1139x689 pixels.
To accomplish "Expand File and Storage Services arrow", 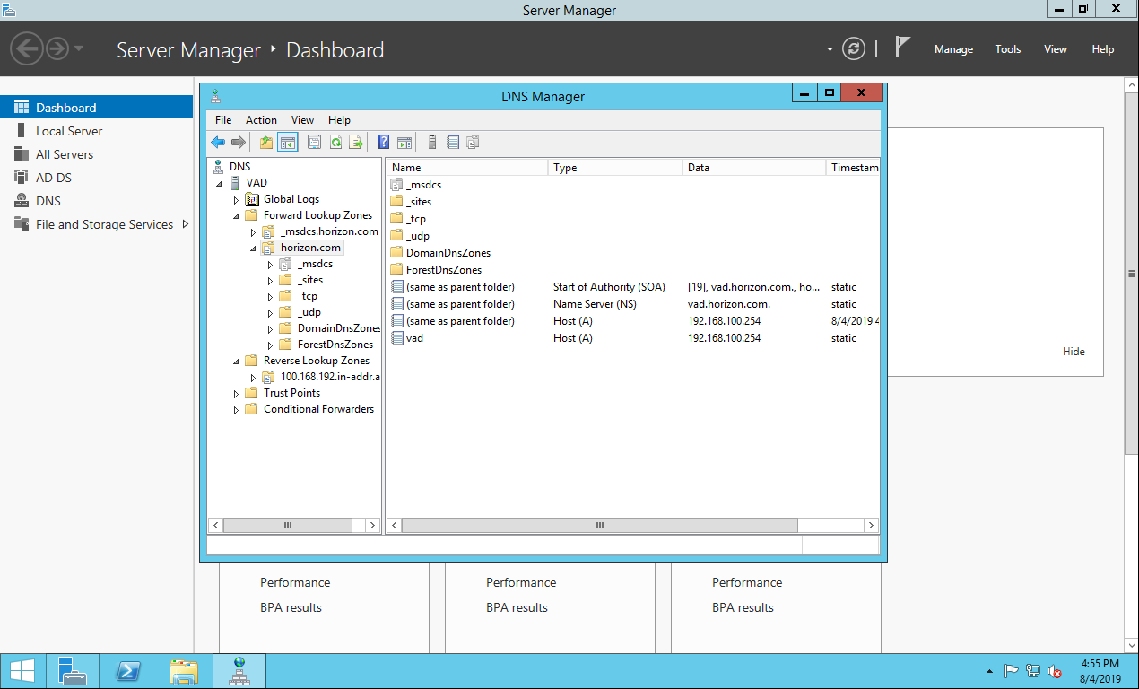I will point(186,224).
